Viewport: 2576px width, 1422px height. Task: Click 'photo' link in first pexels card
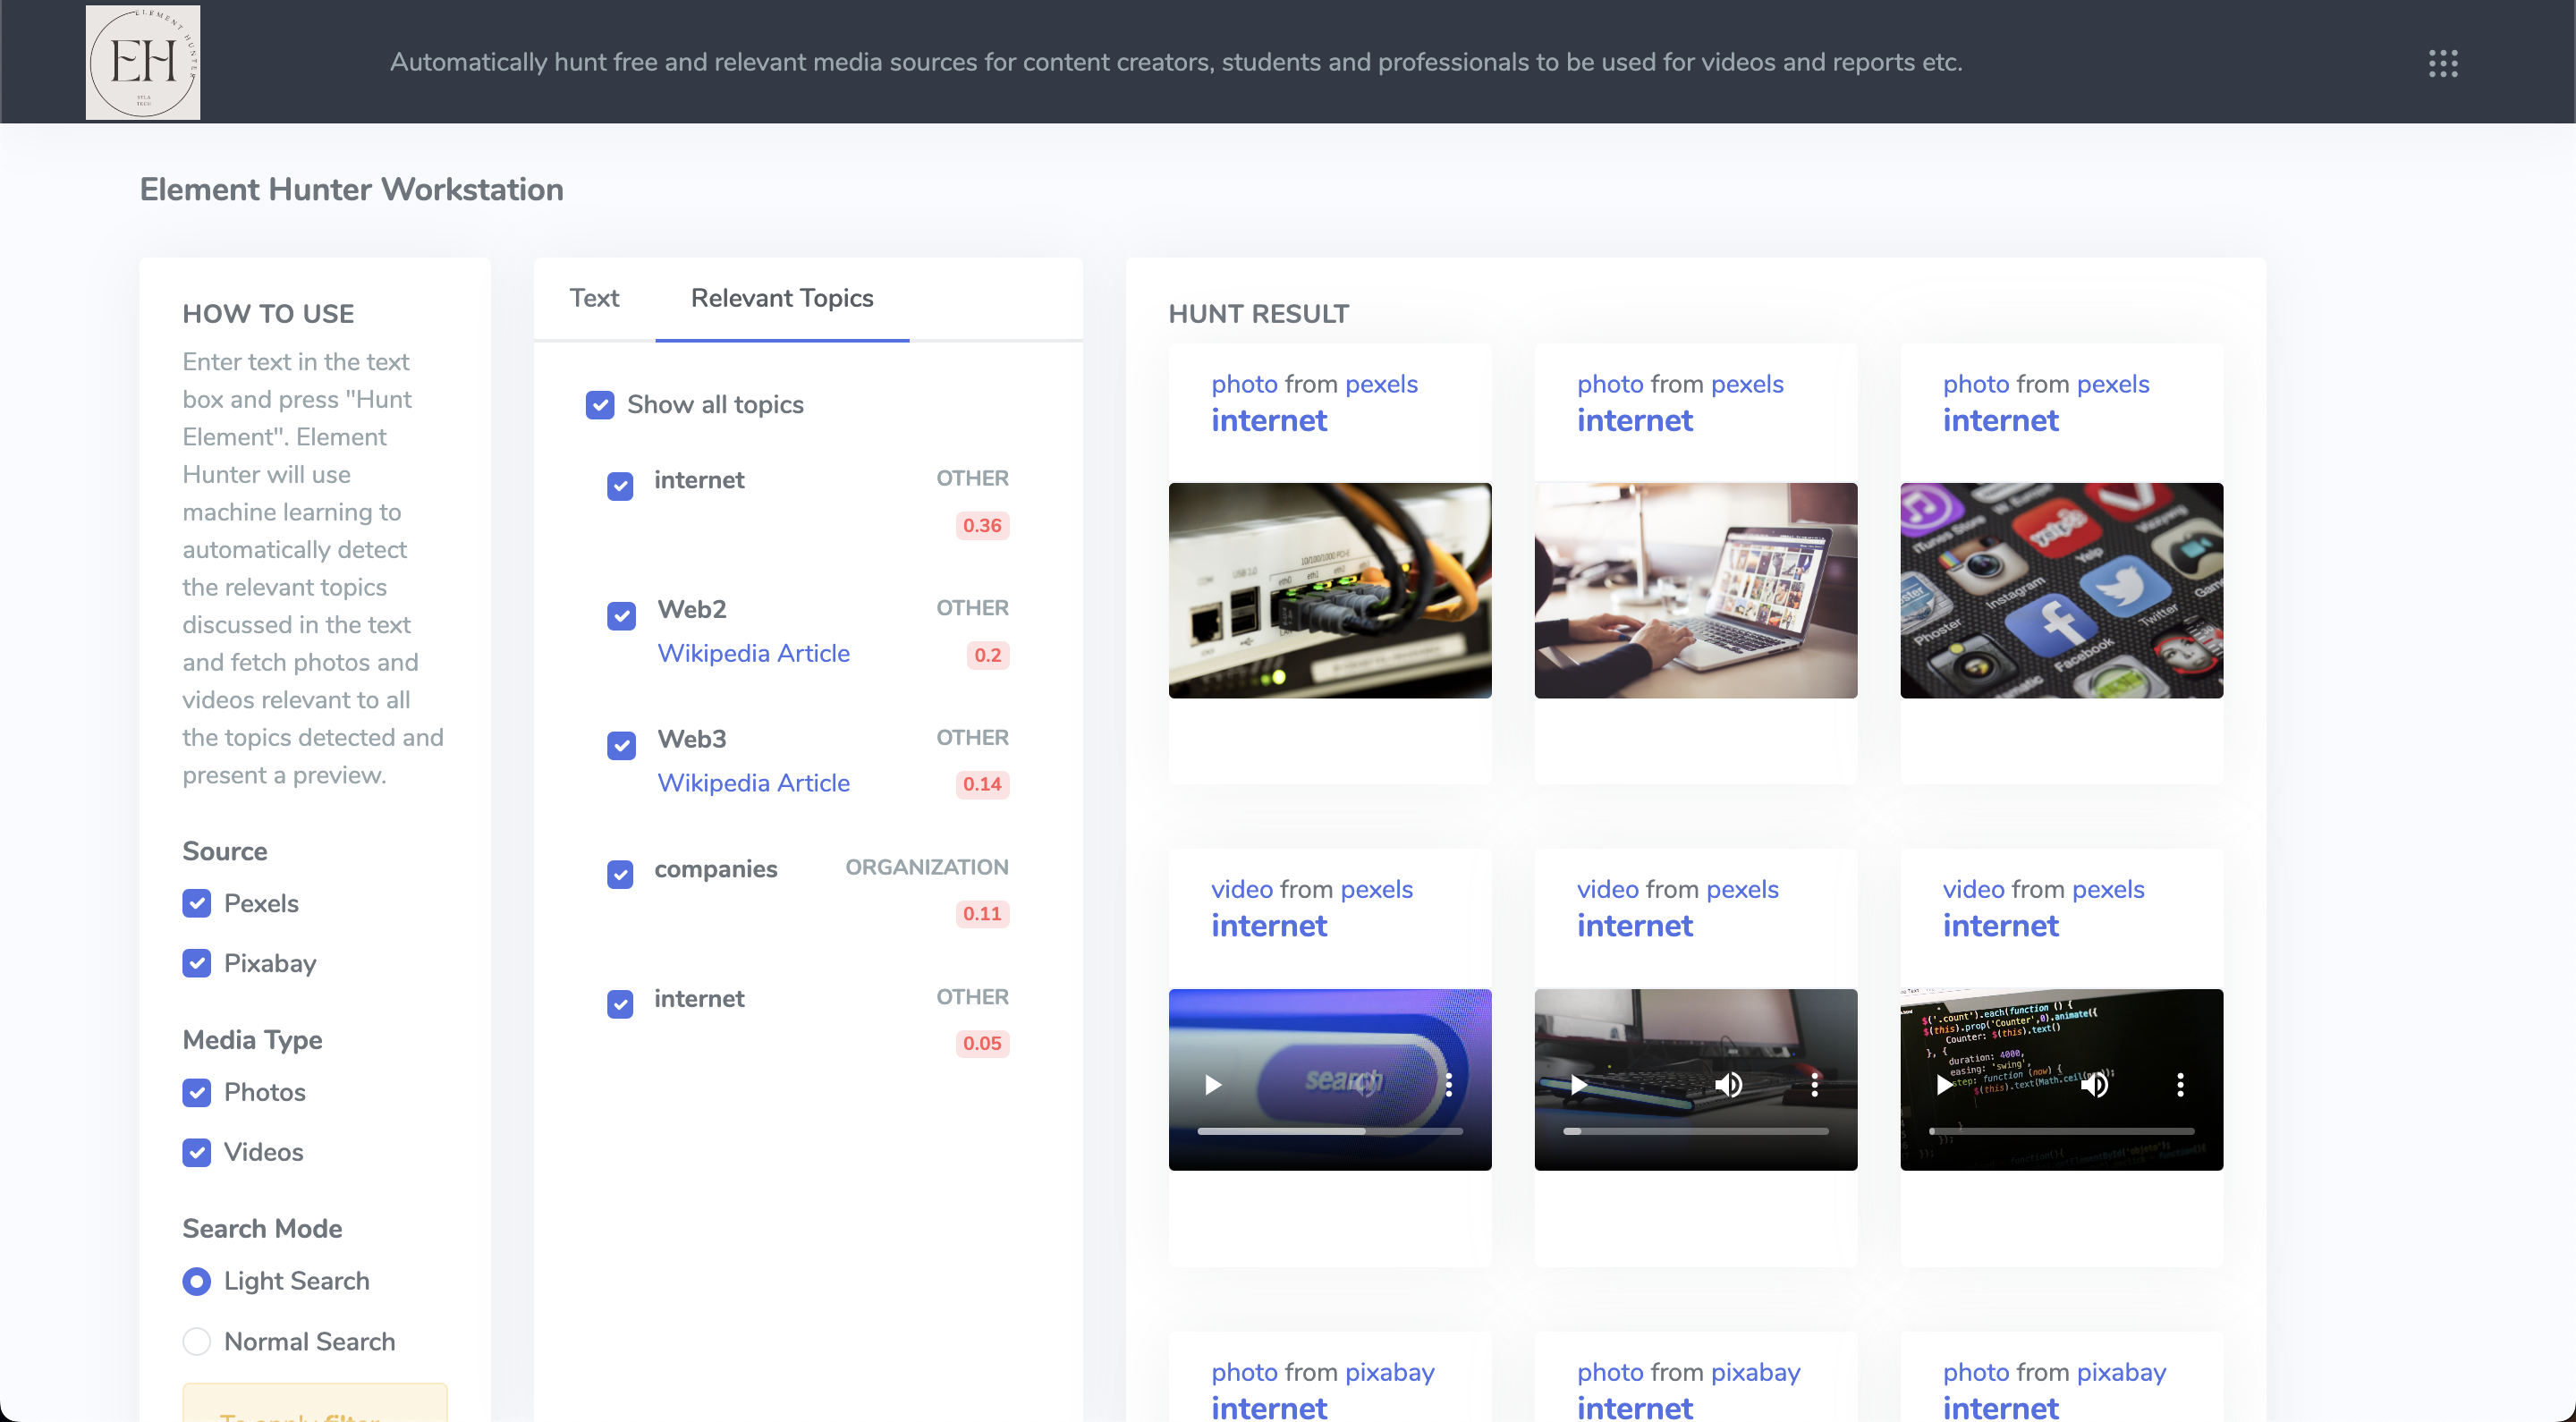point(1244,384)
